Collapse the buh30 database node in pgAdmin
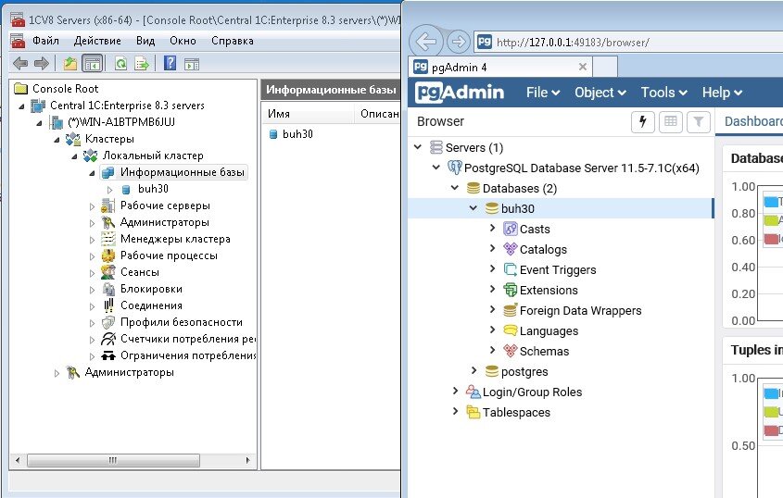 pos(474,208)
